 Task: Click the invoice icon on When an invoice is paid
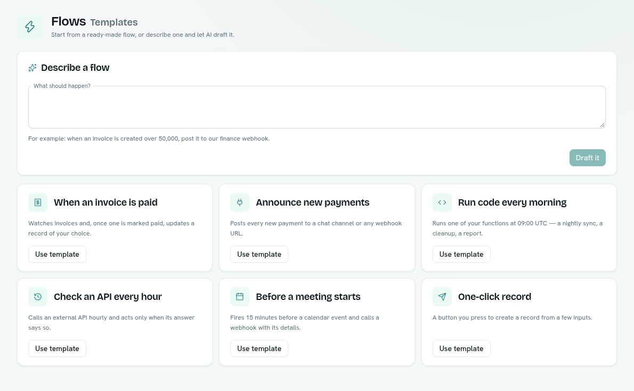pos(38,202)
